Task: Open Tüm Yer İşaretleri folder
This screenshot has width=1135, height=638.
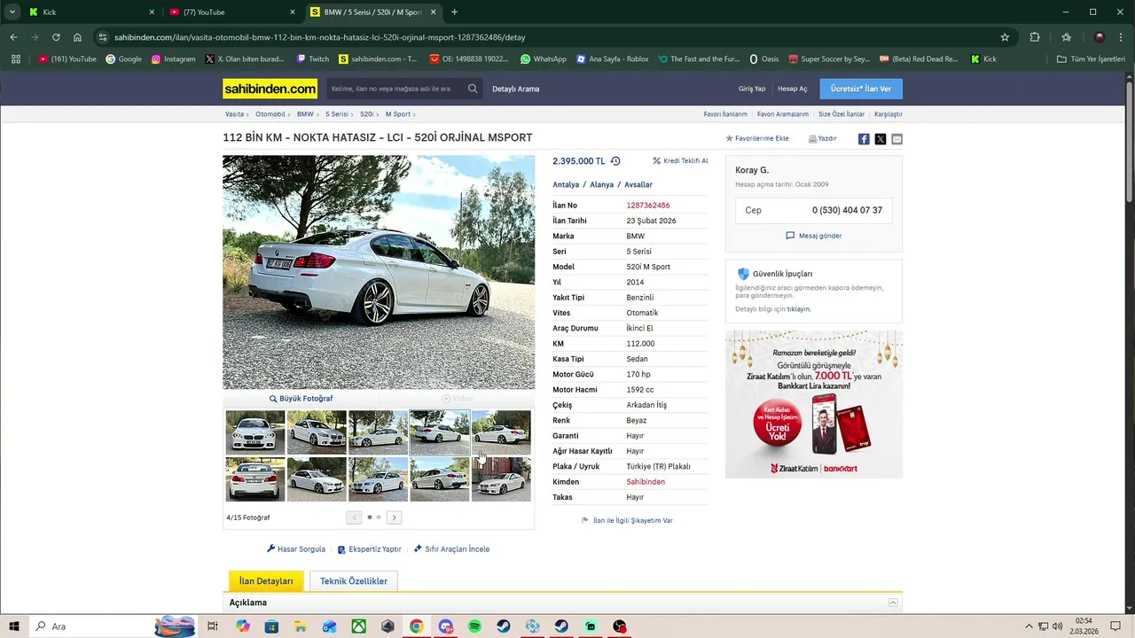Action: (1091, 59)
